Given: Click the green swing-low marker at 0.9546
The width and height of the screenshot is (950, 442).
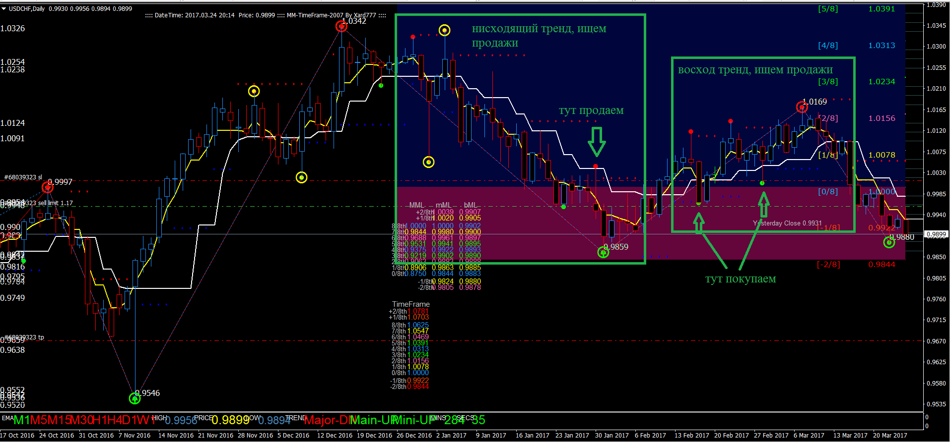Looking at the screenshot, I should click(x=135, y=398).
